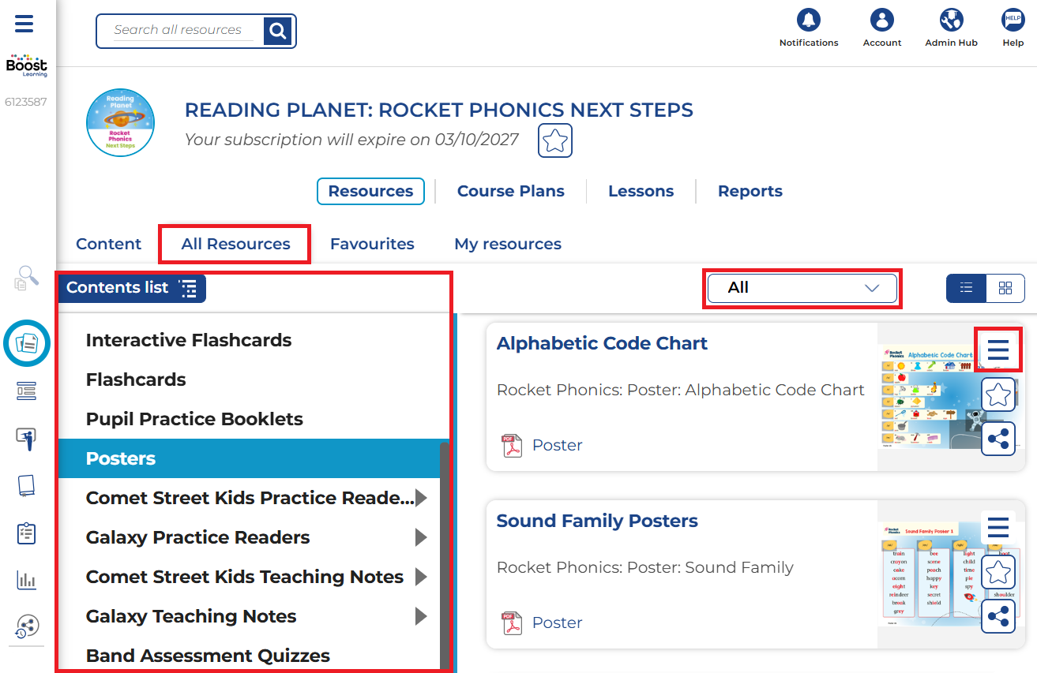Favourite the Rocket Phonics Next Steps course
The width and height of the screenshot is (1037, 673).
coord(555,141)
